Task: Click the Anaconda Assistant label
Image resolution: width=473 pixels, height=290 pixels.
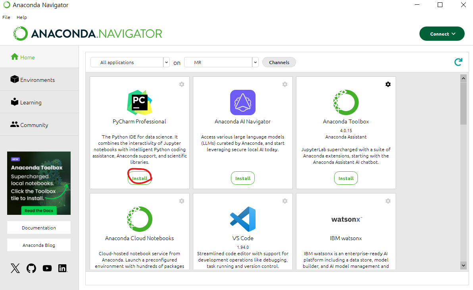Action: [346, 137]
